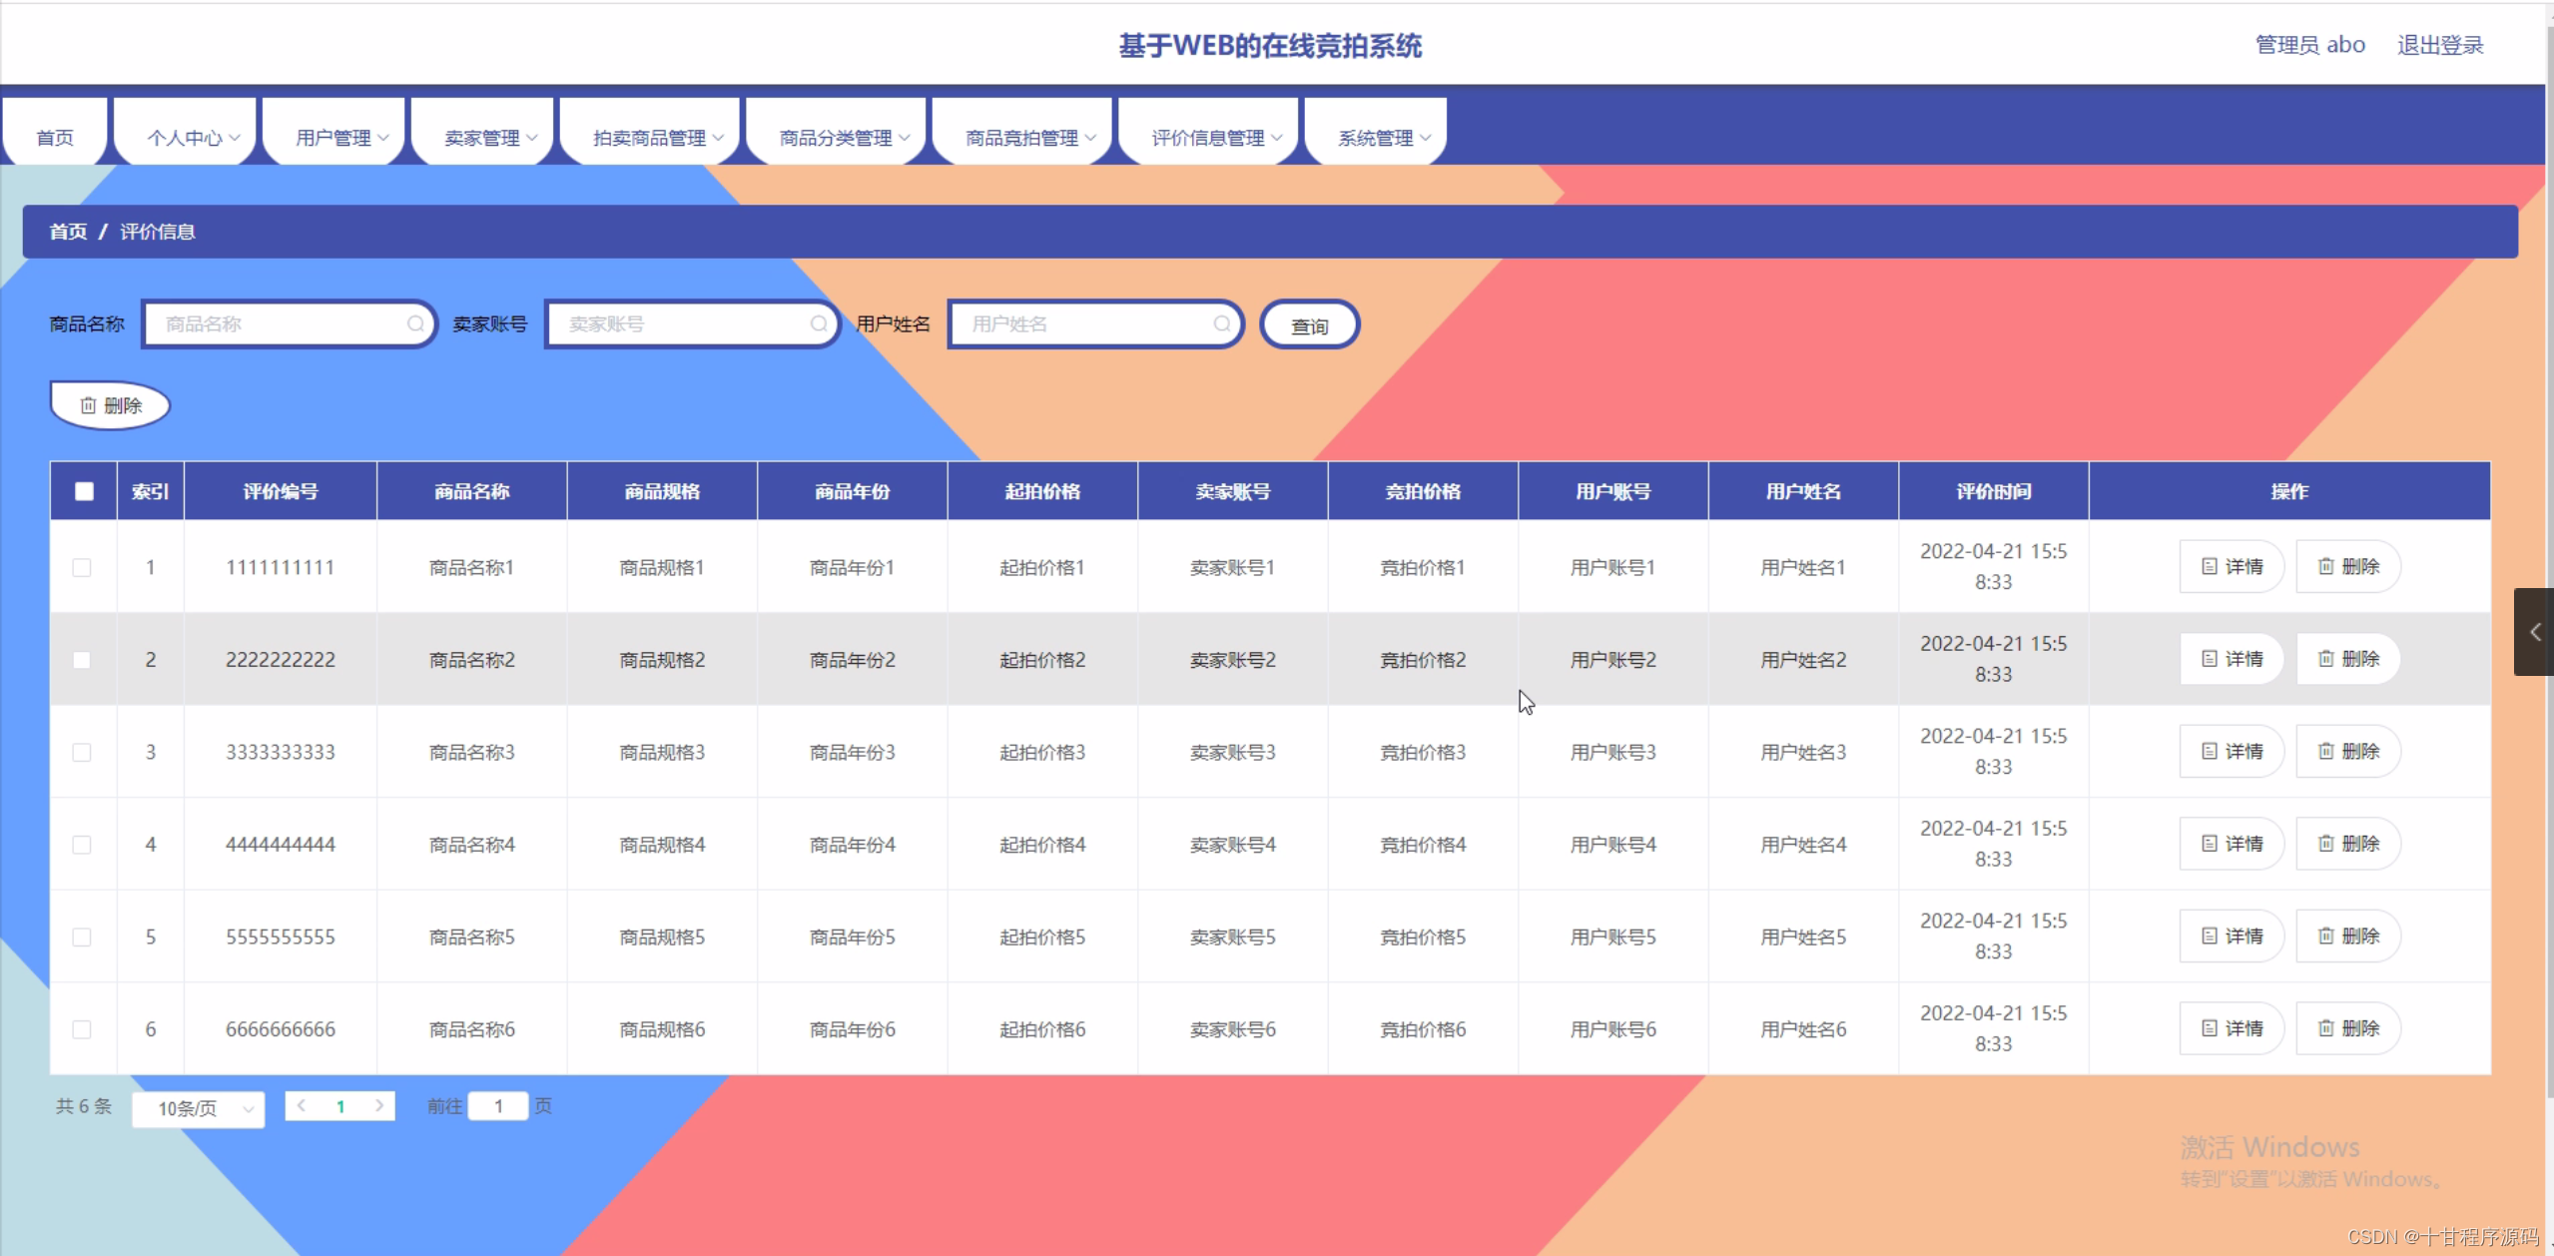
Task: Click search icon in 用户姓名 field
Action: coord(1221,323)
